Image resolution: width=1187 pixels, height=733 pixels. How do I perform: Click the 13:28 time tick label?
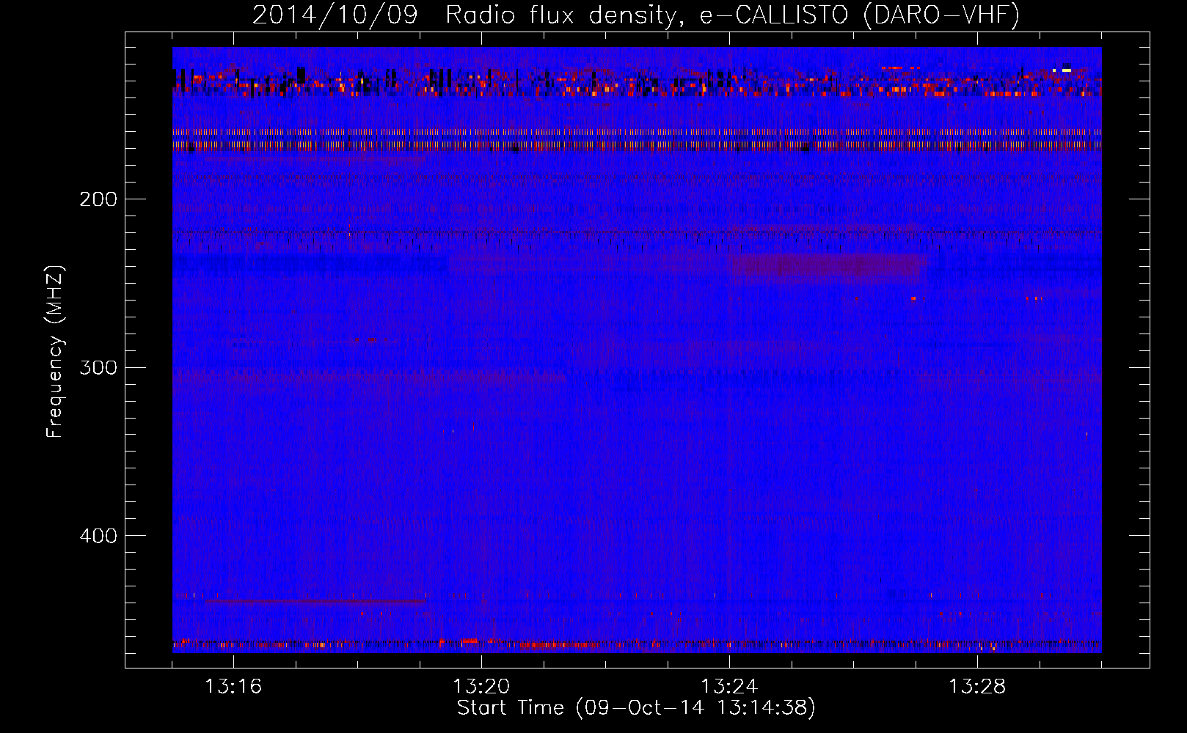977,687
